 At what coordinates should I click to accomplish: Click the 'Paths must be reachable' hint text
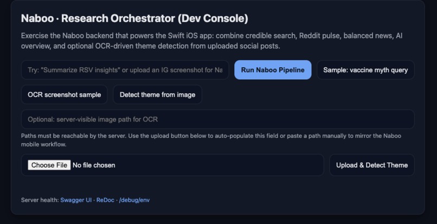click(211, 140)
